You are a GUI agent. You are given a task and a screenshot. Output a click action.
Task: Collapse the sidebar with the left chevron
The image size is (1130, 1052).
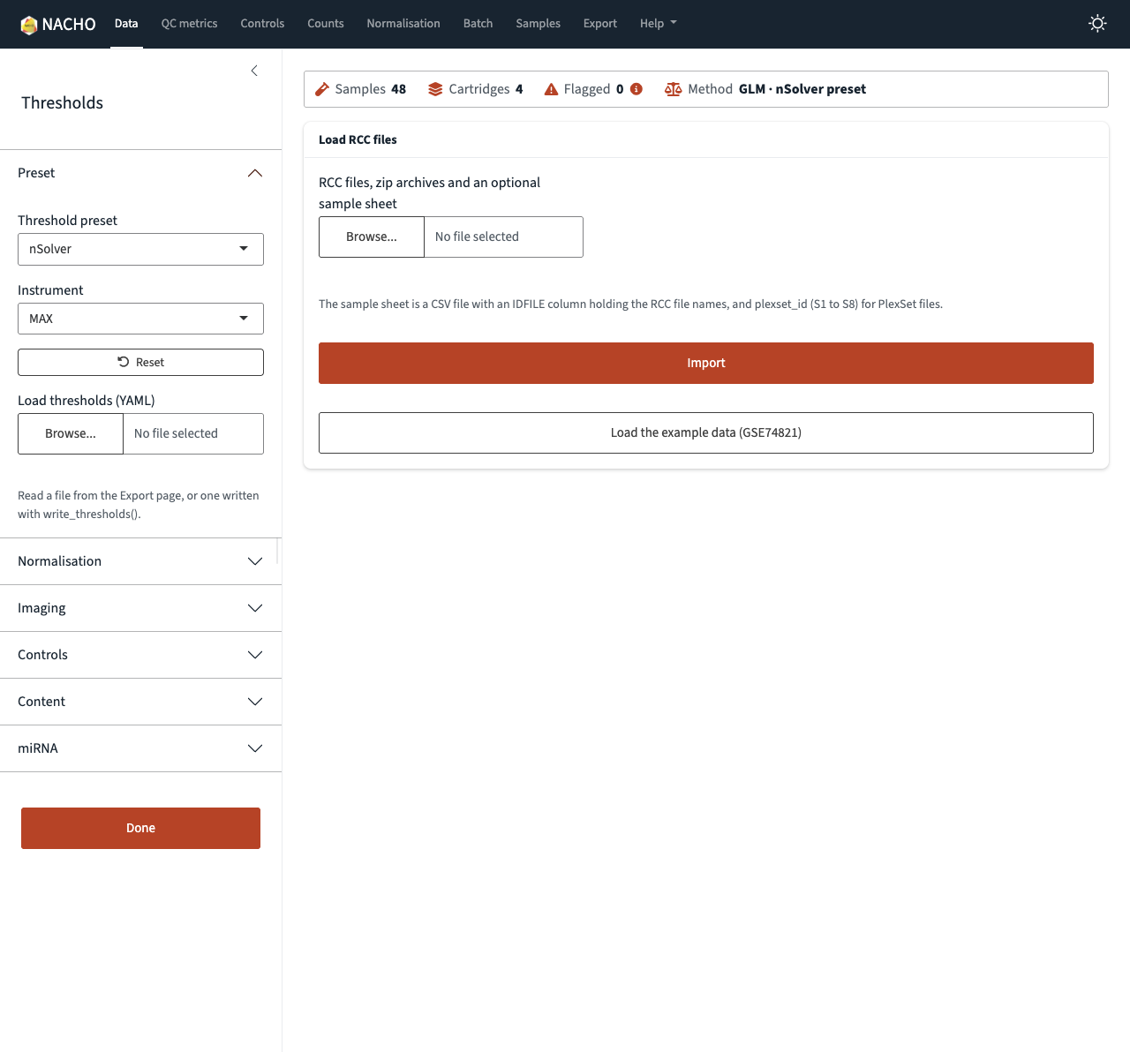coord(254,71)
